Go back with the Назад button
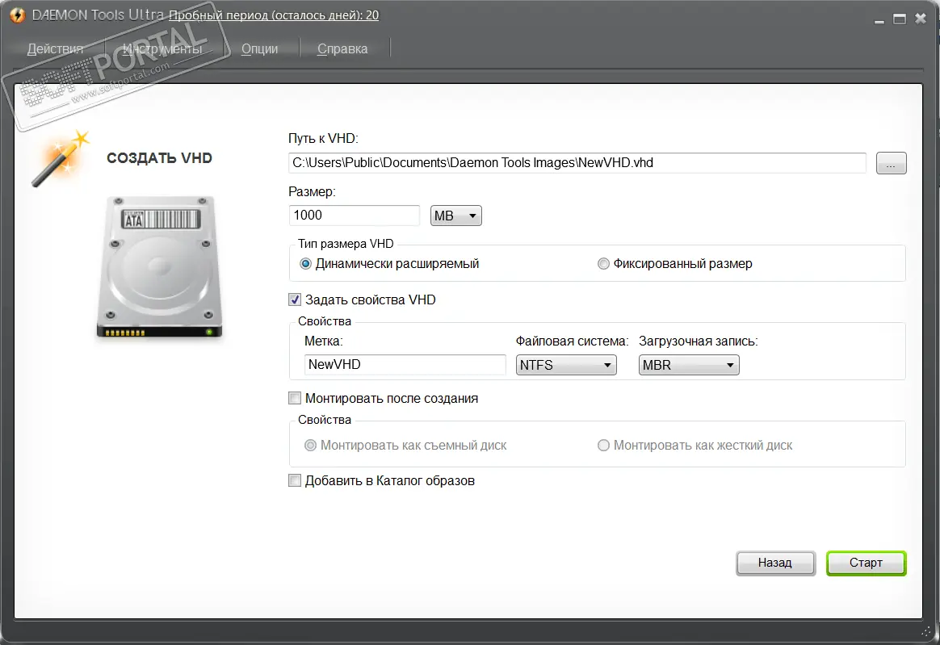Image resolution: width=940 pixels, height=645 pixels. pos(774,563)
